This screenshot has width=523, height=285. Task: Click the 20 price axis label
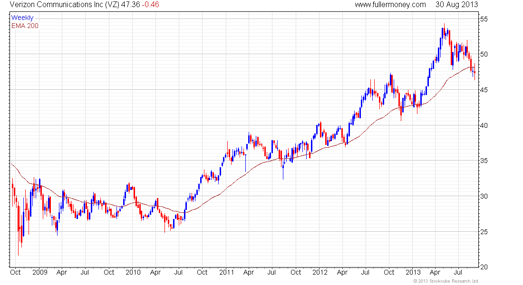(484, 267)
